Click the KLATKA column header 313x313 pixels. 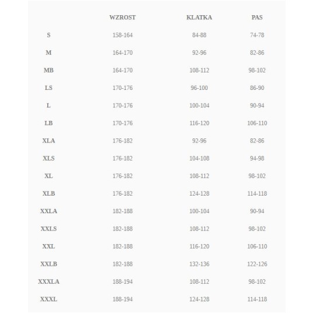pos(199,18)
